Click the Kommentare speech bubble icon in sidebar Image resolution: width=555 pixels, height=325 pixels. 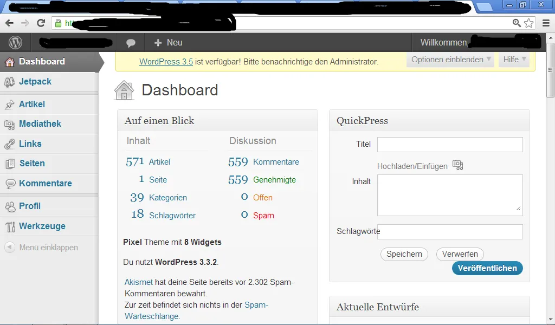[x=10, y=184]
